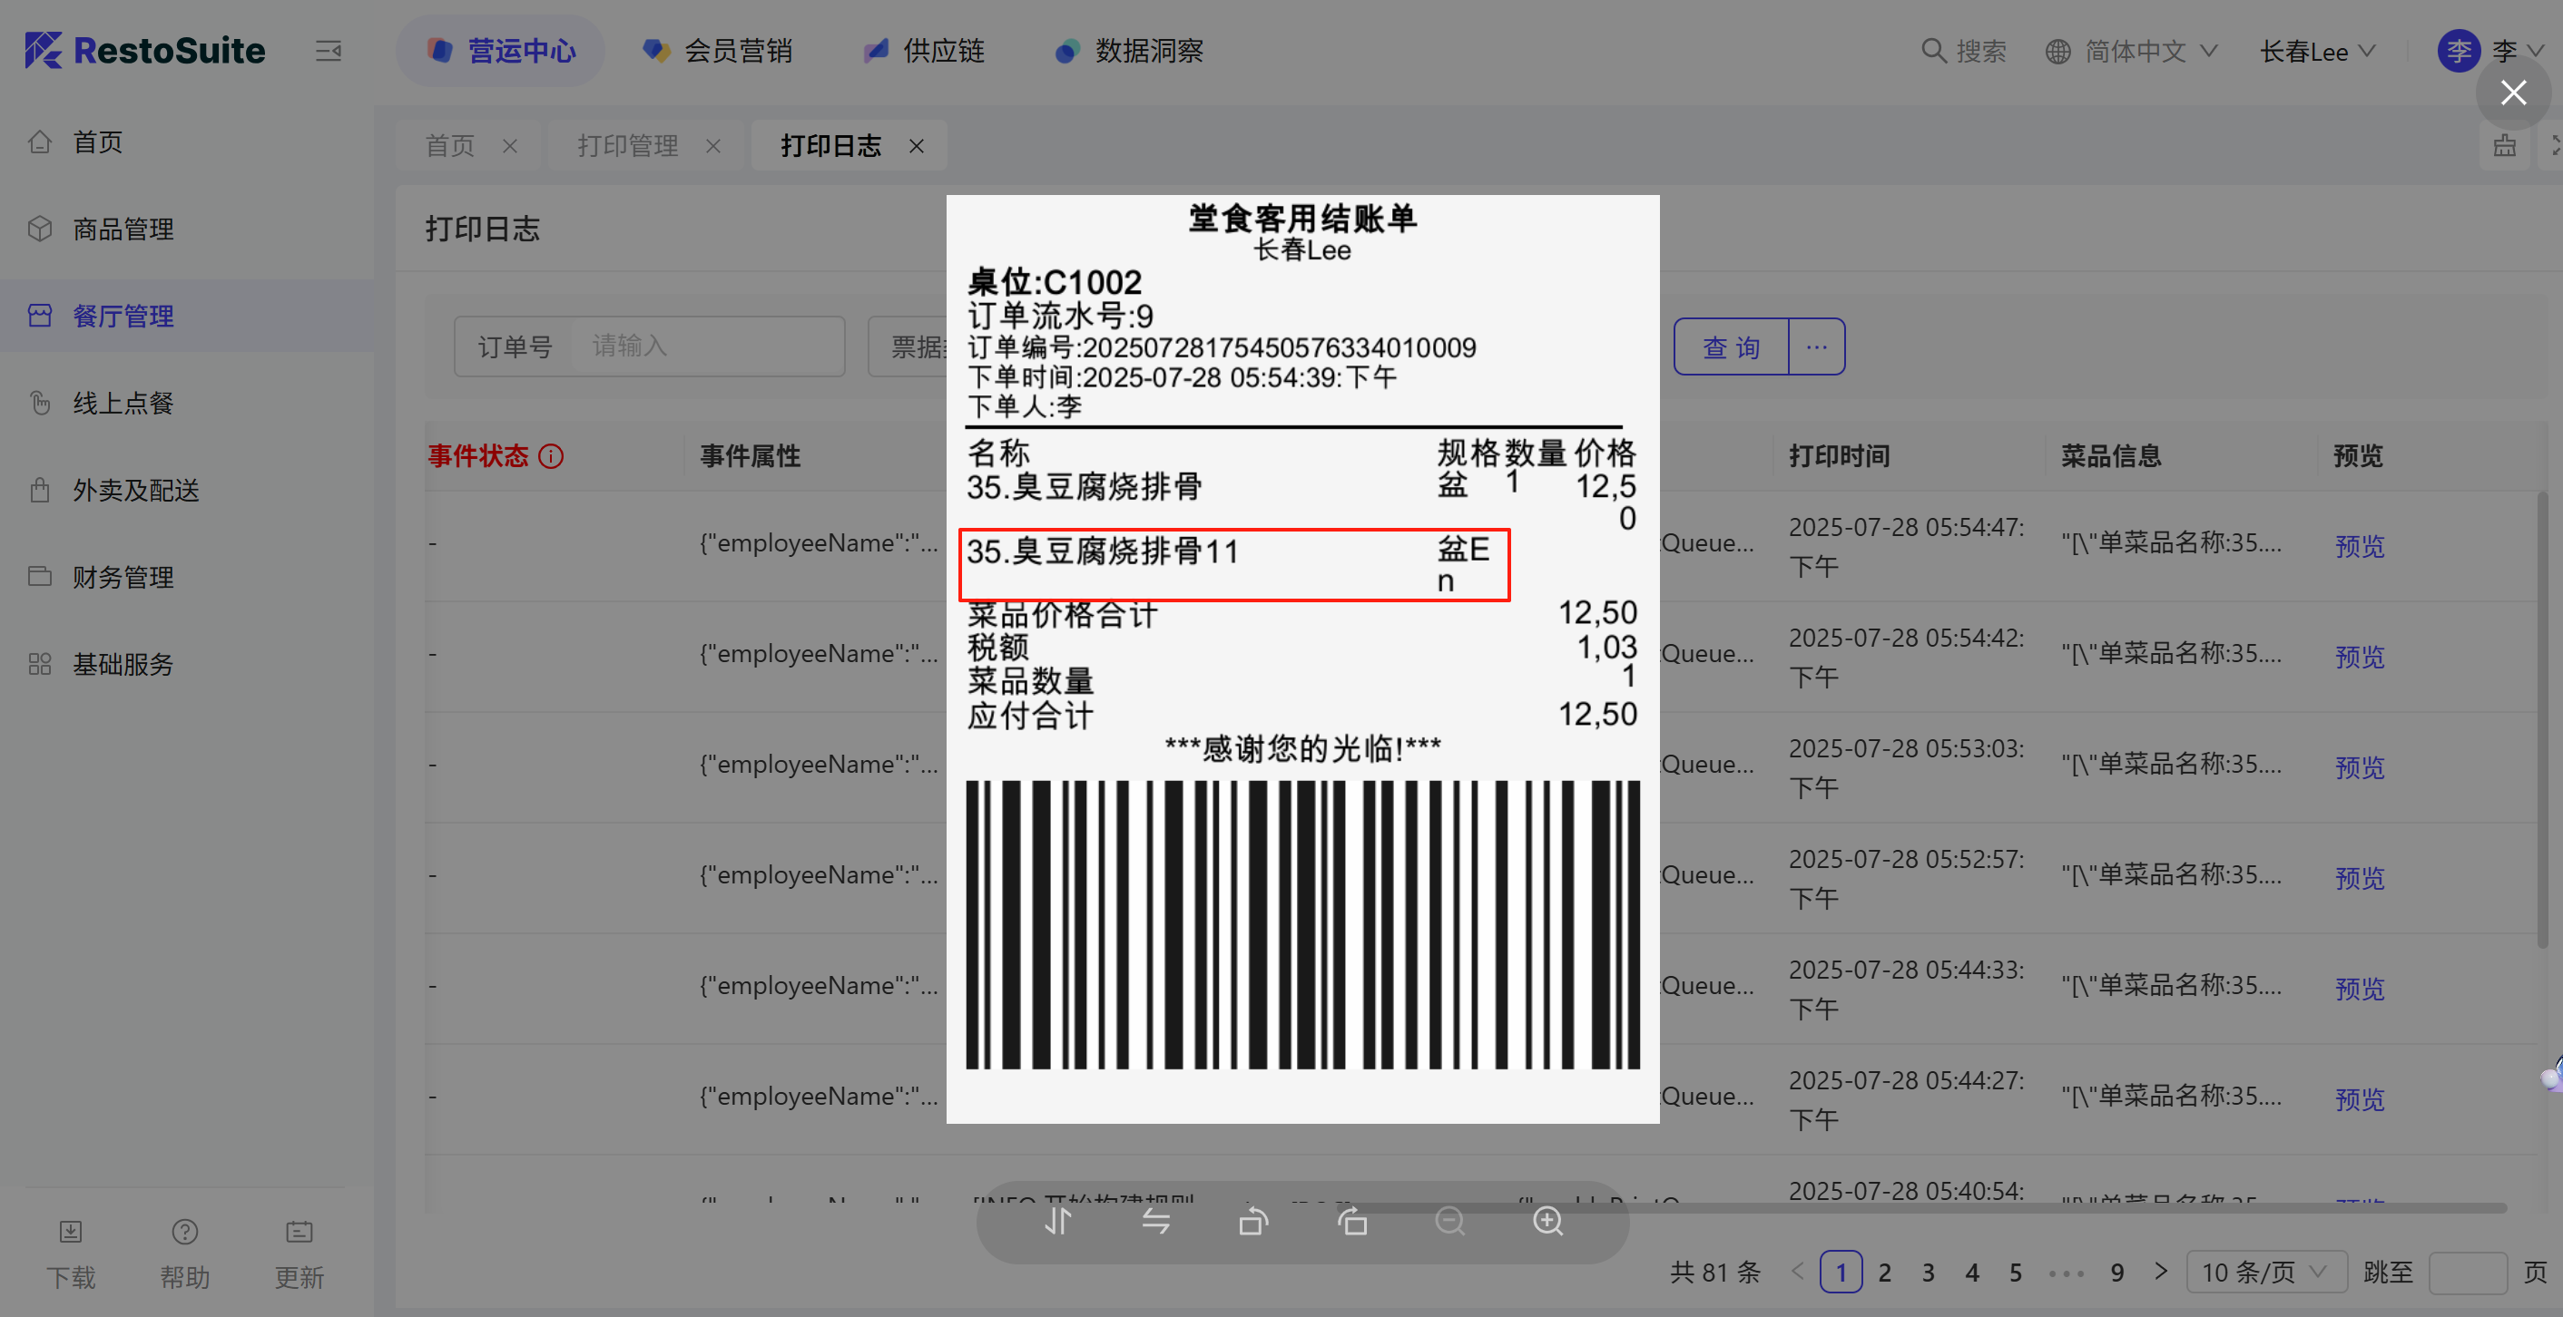The height and width of the screenshot is (1317, 2563).
Task: Select the 打印管理 tab
Action: [x=628, y=146]
